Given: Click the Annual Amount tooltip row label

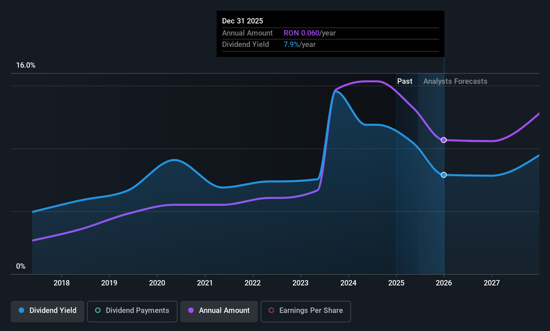Looking at the screenshot, I should pyautogui.click(x=247, y=33).
